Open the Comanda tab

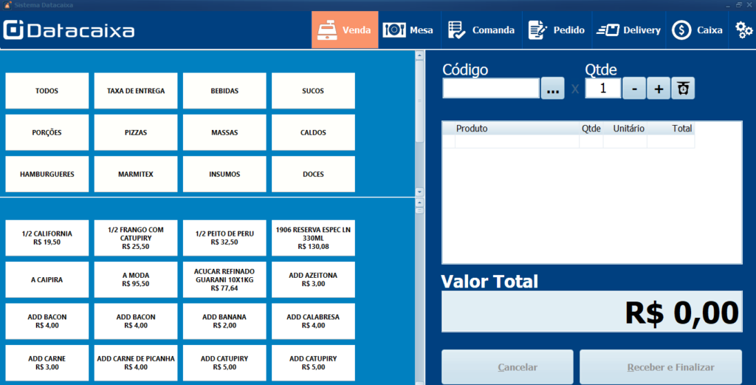click(481, 30)
